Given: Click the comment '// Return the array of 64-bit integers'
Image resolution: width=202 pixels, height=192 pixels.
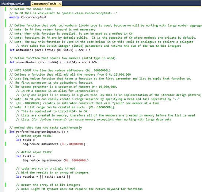Looking at the screenshot, I should (x=48, y=185).
